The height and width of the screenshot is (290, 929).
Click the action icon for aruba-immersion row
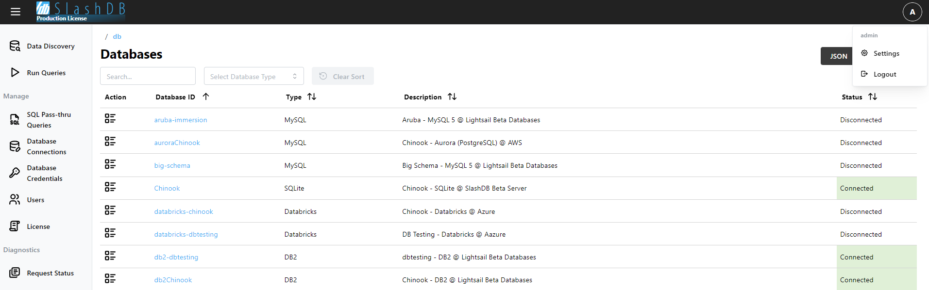pyautogui.click(x=110, y=119)
